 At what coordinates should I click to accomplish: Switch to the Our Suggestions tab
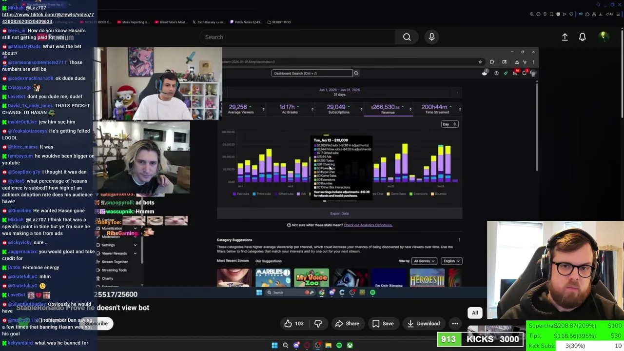[x=268, y=261]
